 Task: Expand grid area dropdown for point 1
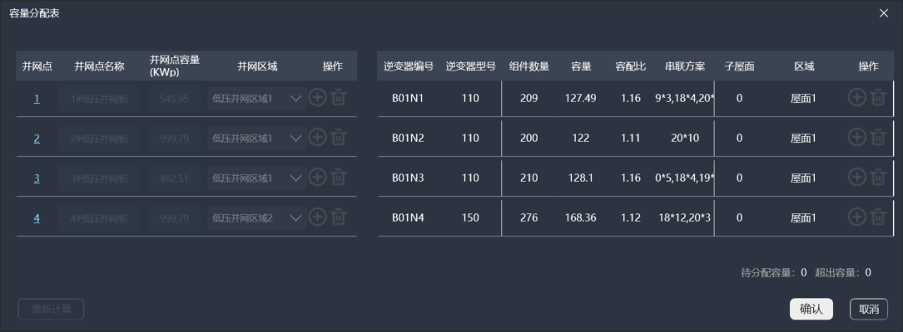(295, 98)
